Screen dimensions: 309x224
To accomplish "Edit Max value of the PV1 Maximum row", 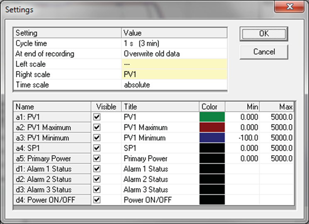I will point(277,128).
